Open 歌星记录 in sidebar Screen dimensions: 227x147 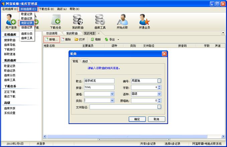tap(10, 66)
